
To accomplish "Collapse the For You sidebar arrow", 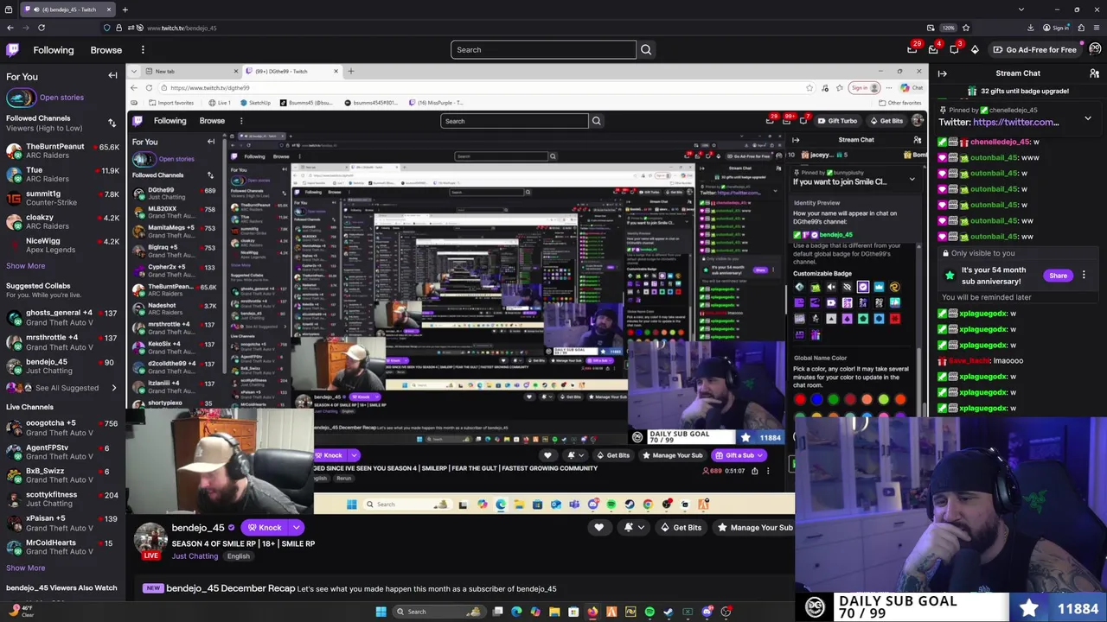I will point(112,76).
